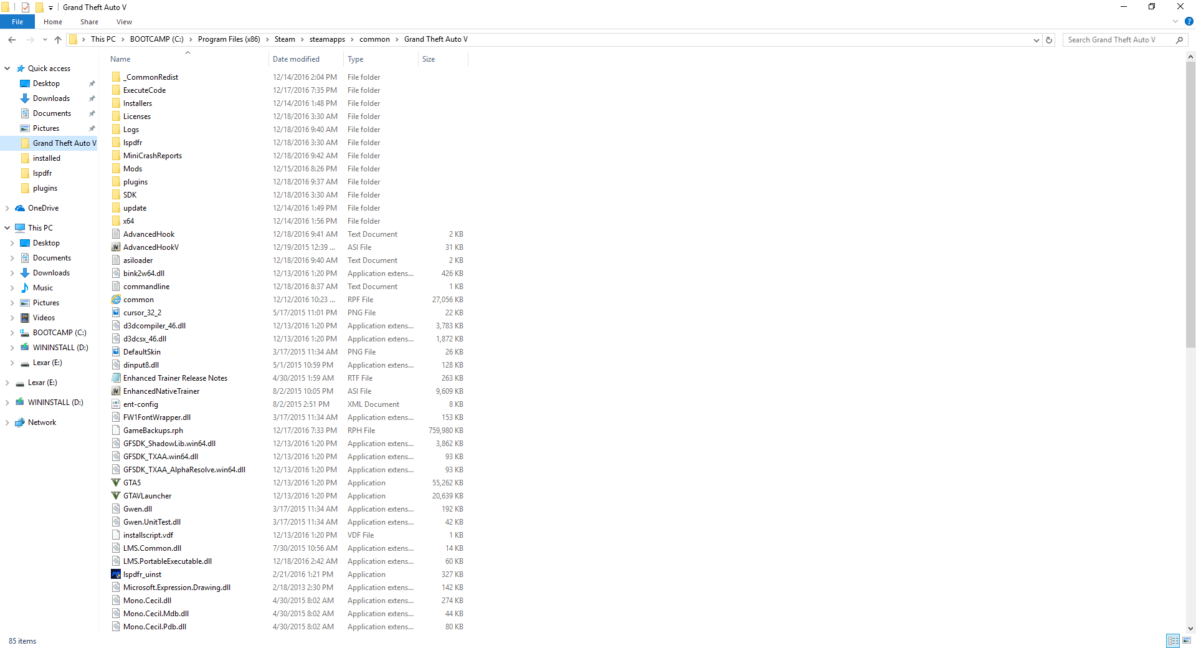
Task: Select the Gwen.UnitTest.dll file name
Action: tap(152, 522)
